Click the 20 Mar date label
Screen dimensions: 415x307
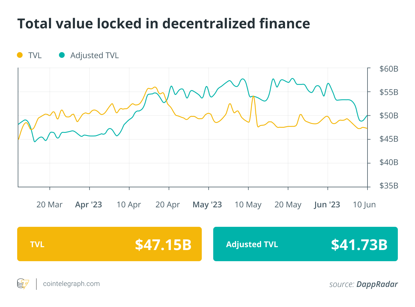49,205
